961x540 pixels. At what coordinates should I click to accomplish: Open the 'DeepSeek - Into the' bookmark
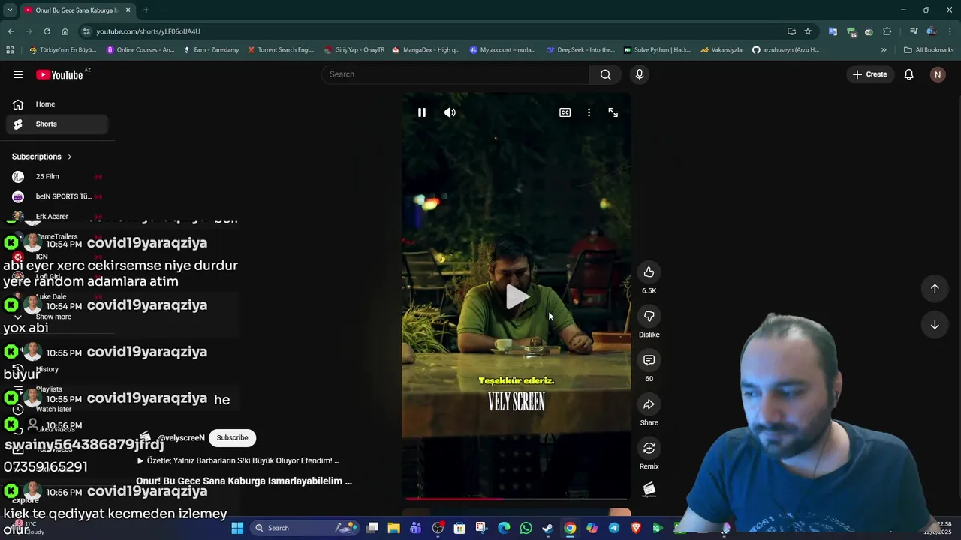pos(580,50)
